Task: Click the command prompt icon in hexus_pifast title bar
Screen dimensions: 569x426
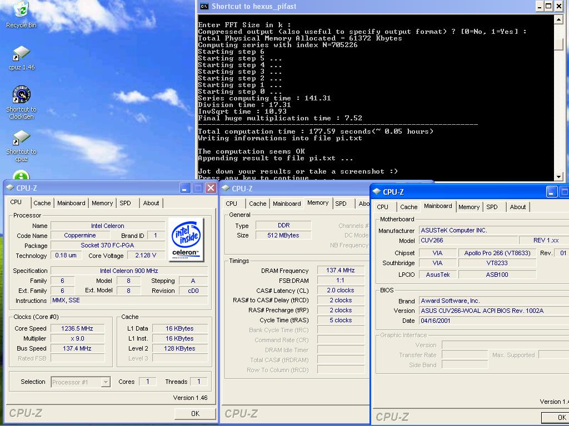Action: (x=204, y=6)
